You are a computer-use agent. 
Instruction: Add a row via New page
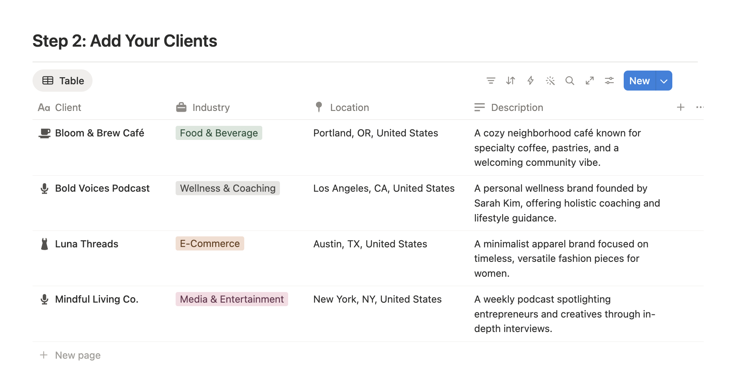78,355
